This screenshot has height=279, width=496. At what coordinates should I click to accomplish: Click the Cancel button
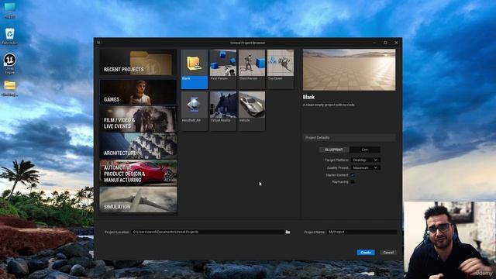point(388,253)
